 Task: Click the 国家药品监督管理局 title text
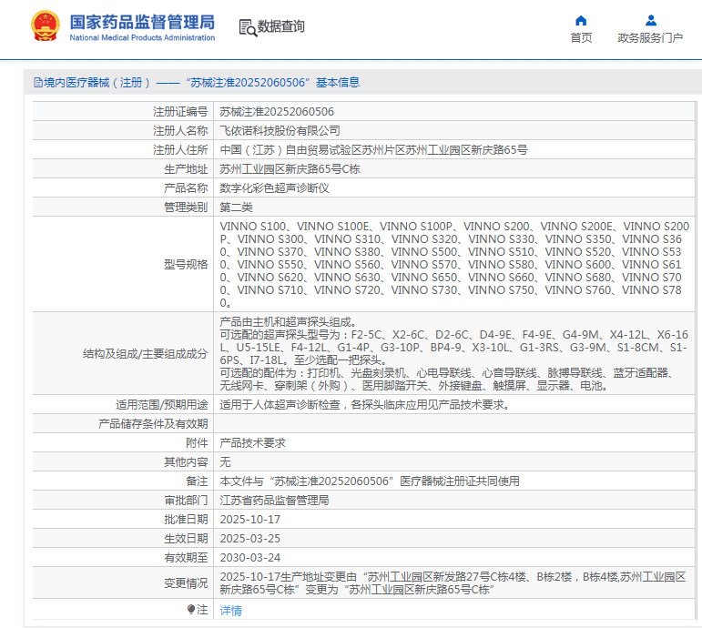[x=142, y=22]
